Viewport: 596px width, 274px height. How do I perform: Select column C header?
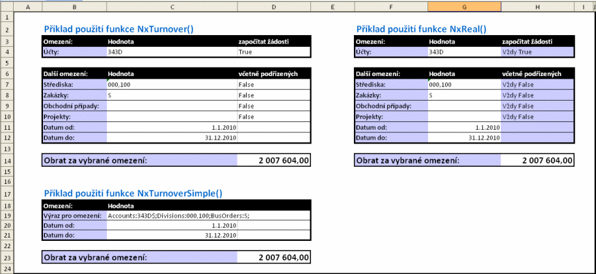171,6
